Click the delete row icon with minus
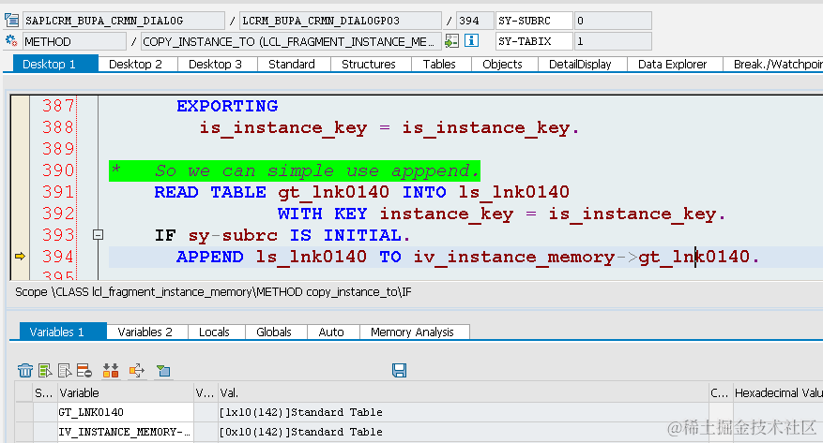823x443 pixels. click(84, 371)
